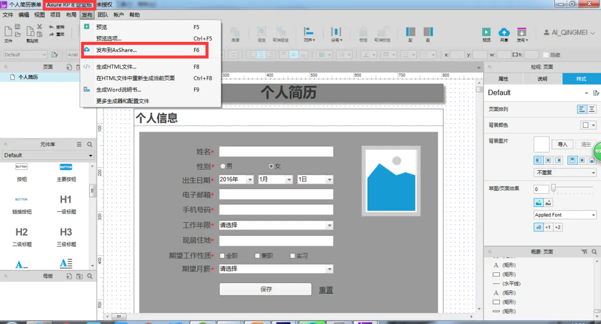Open the 1日 day dropdown
The height and width of the screenshot is (324, 601).
pos(316,179)
